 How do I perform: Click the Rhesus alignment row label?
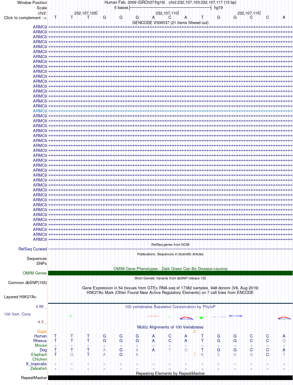click(40, 341)
